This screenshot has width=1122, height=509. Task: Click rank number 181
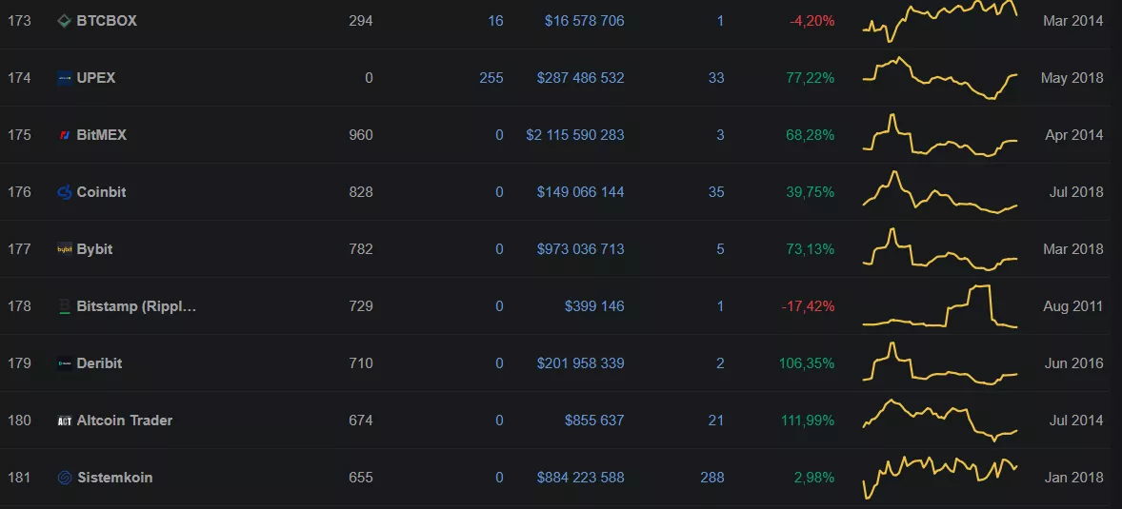pos(19,478)
